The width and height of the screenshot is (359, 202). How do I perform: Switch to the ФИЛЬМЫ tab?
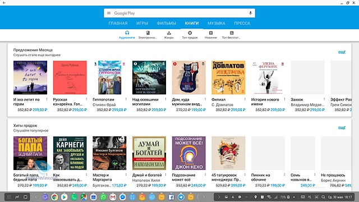(166, 23)
